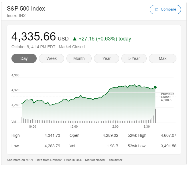Click the 4,335.66 current price value
This screenshot has height=169, width=189.
(x=34, y=37)
